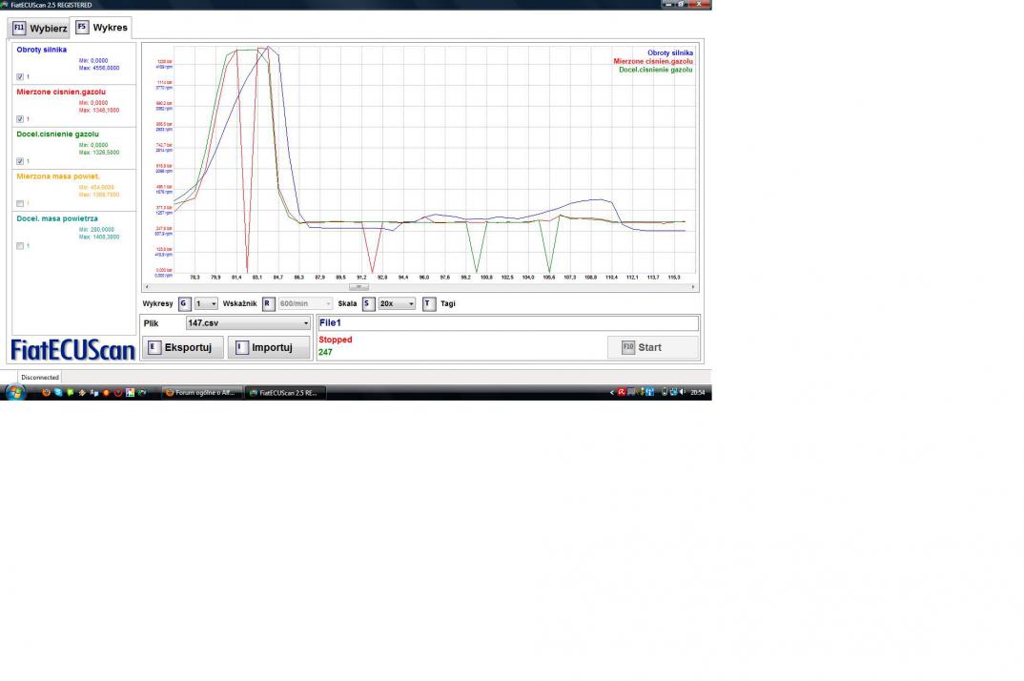Click the volume speaker tray icon

(683, 392)
